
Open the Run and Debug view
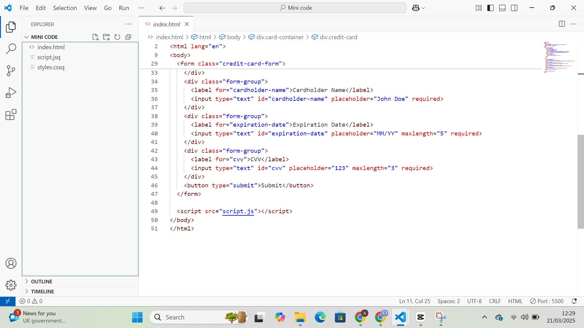[x=11, y=93]
